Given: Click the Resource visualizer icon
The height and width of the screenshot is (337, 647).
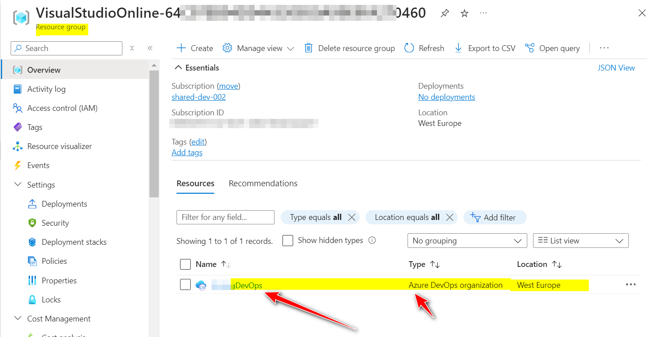Looking at the screenshot, I should (18, 146).
